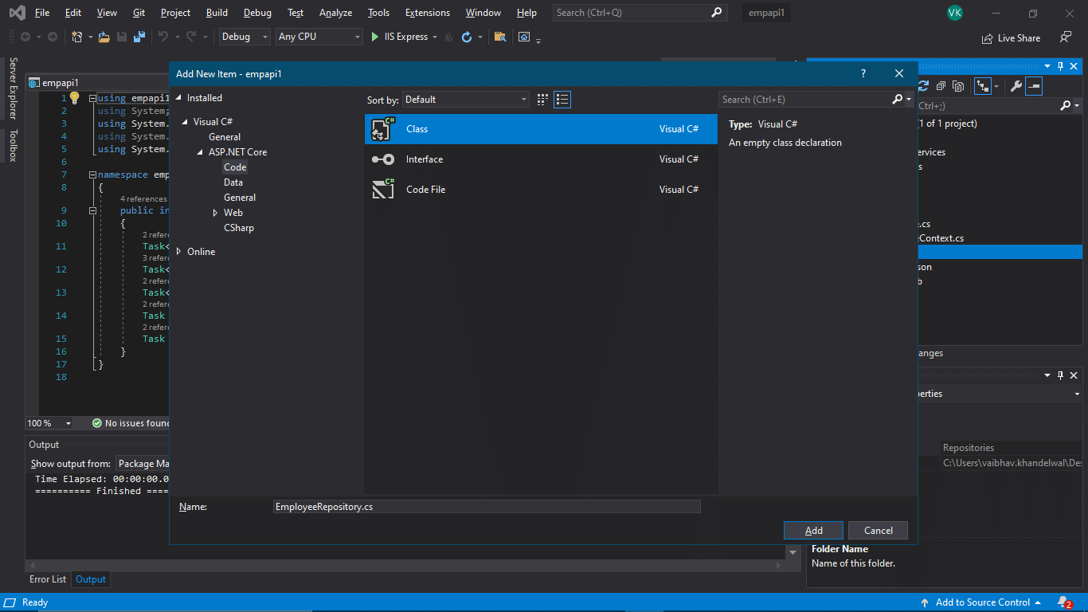Click the Name field with EmployeeRepository.cs
The image size is (1088, 612).
486,507
